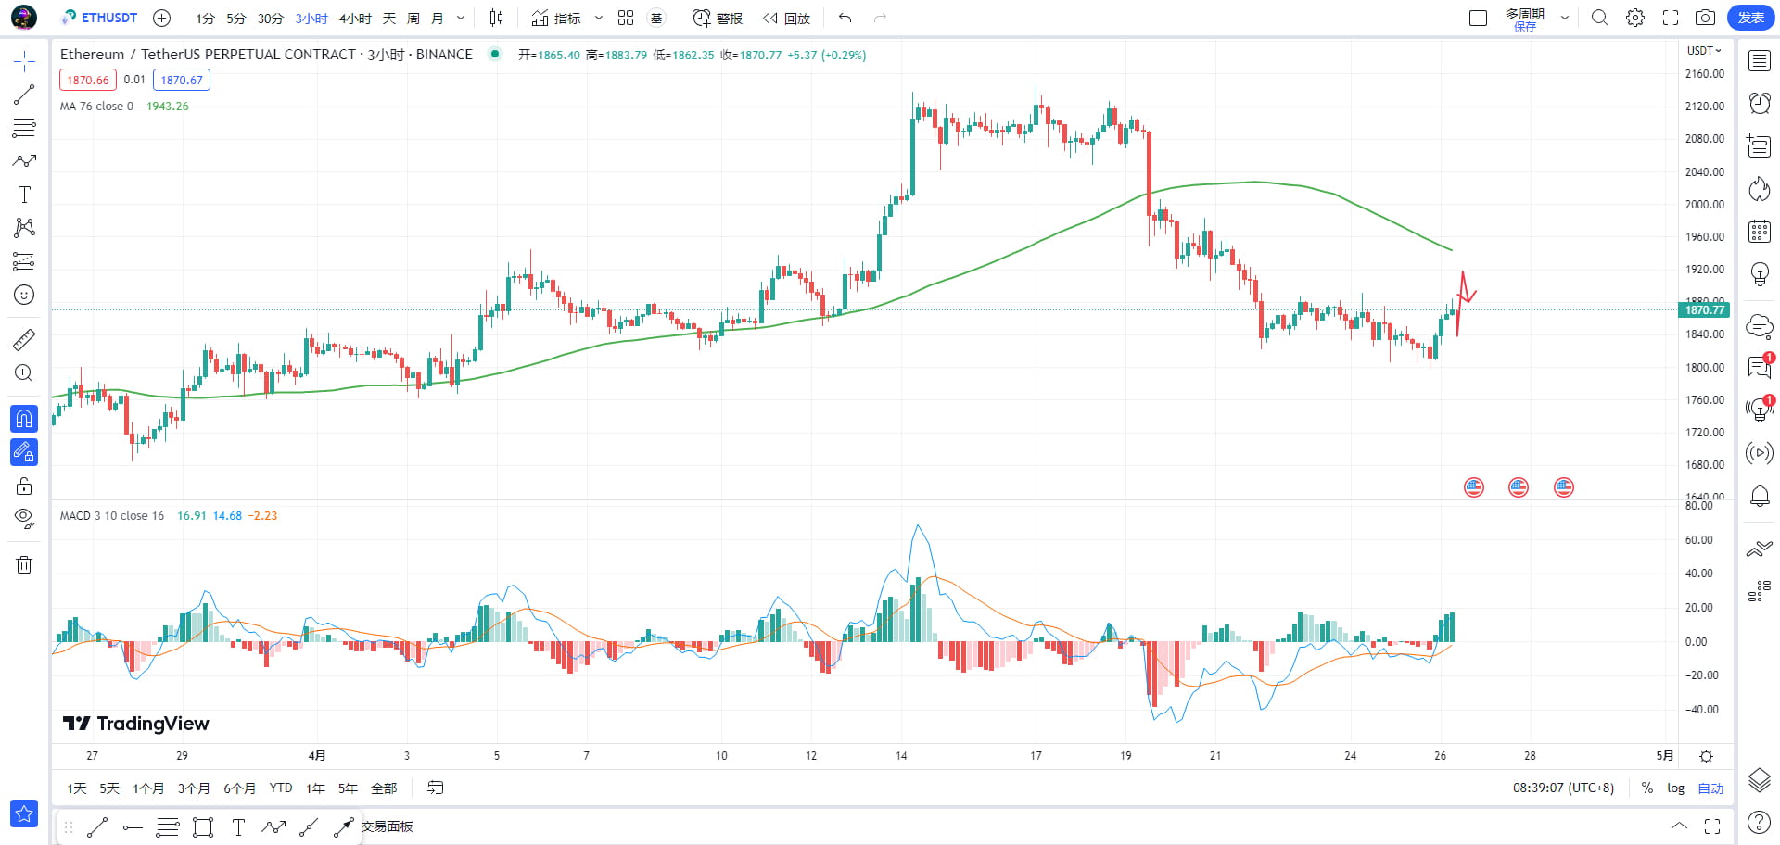
Task: Open the Fibonacci retracement tools
Action: pyautogui.click(x=24, y=128)
